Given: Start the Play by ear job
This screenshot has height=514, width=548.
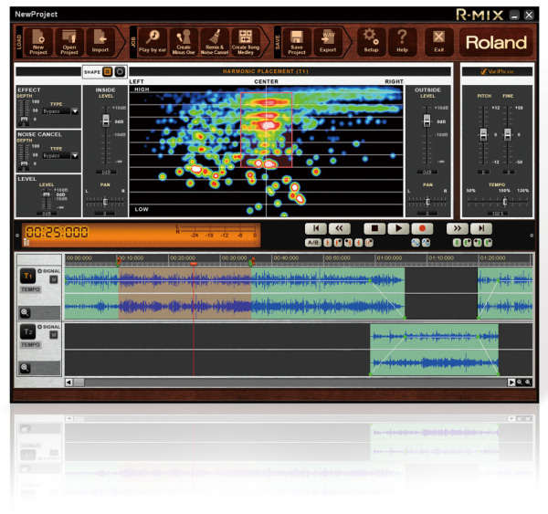Looking at the screenshot, I should tap(153, 42).
